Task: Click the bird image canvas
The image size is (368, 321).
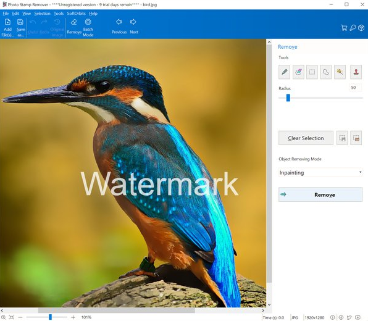Action: coord(133,173)
